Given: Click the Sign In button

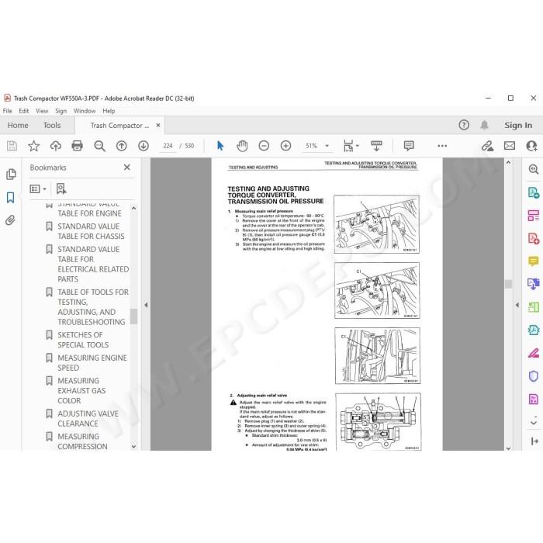Looking at the screenshot, I should tap(518, 126).
